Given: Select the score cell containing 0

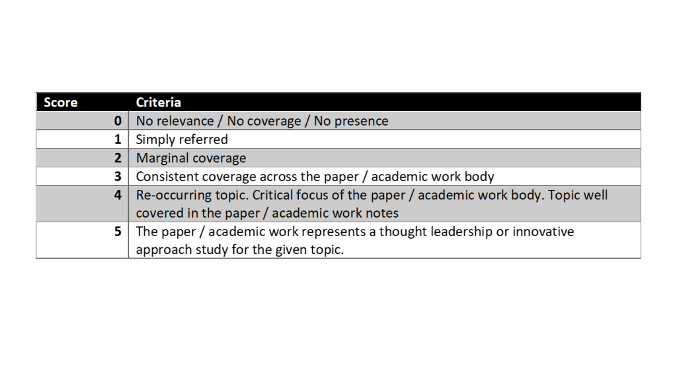Looking at the screenshot, I should coord(118,121).
